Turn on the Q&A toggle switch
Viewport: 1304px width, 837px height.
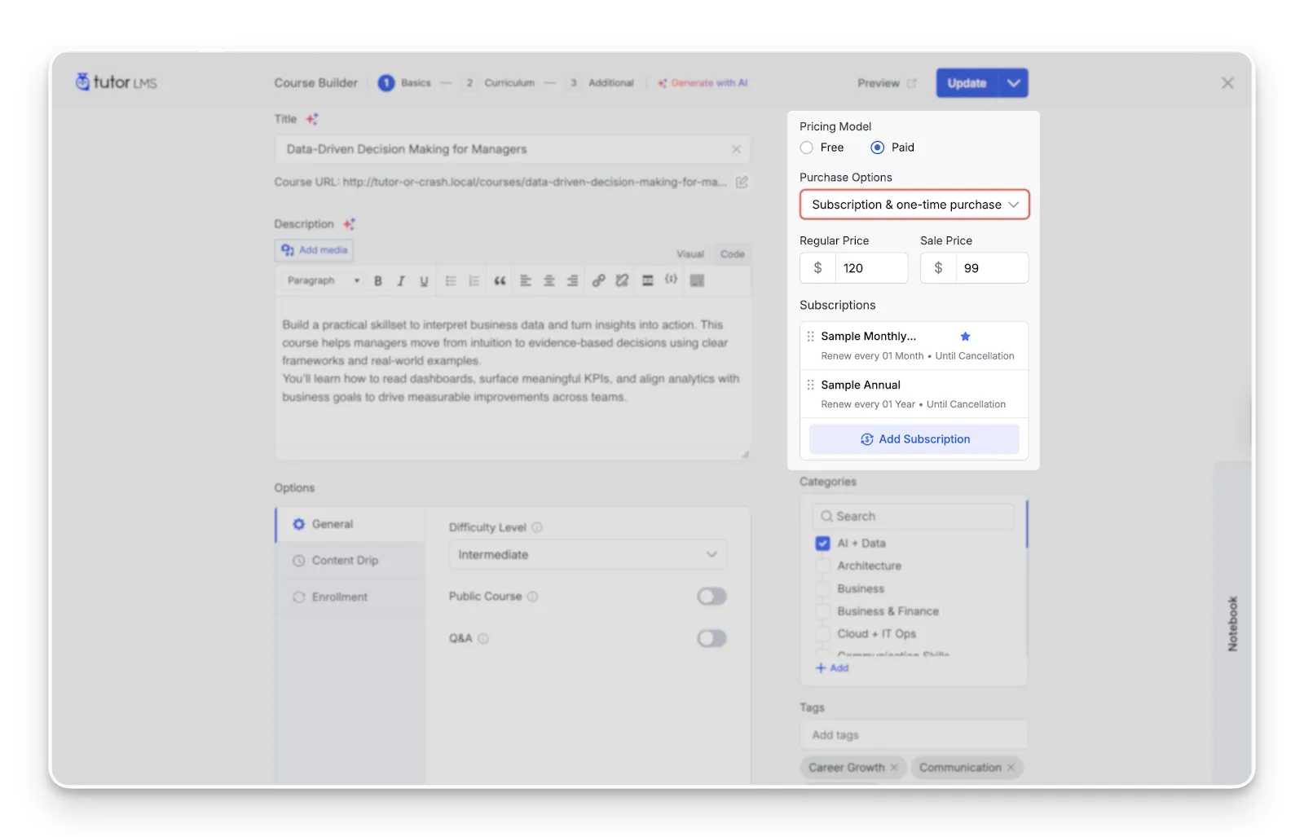(711, 638)
